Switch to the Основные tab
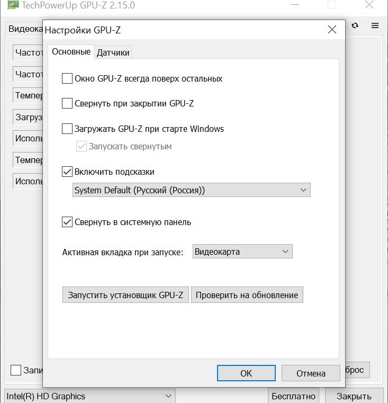 (71, 52)
